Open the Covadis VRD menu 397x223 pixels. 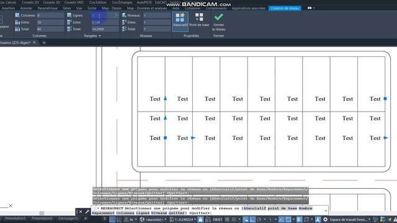74,2
